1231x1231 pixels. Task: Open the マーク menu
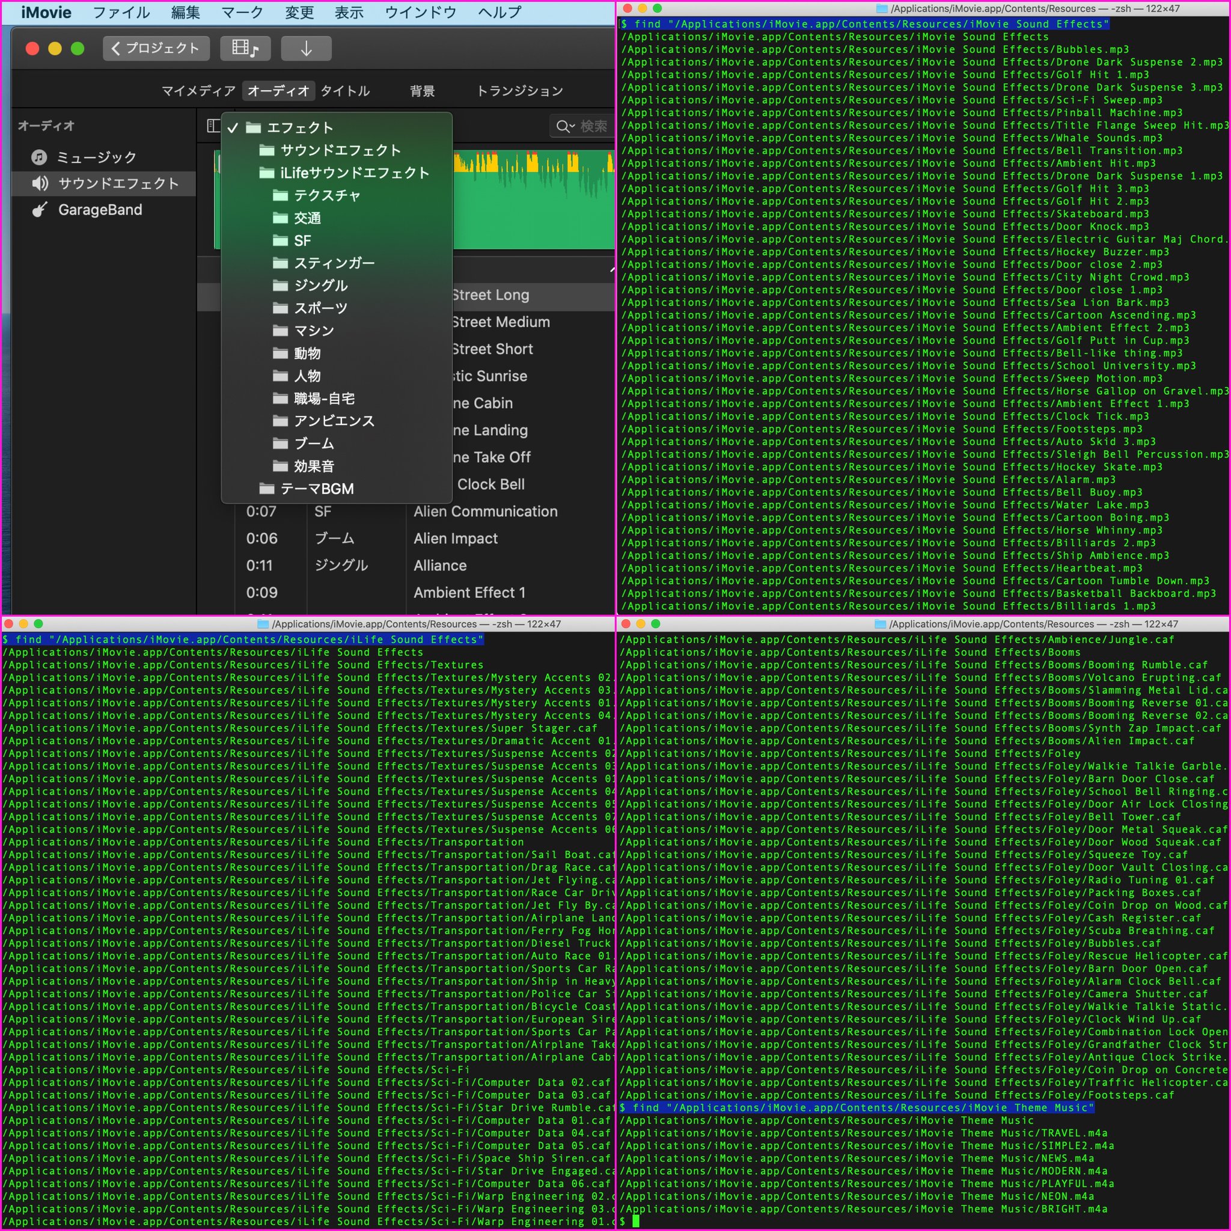click(242, 13)
